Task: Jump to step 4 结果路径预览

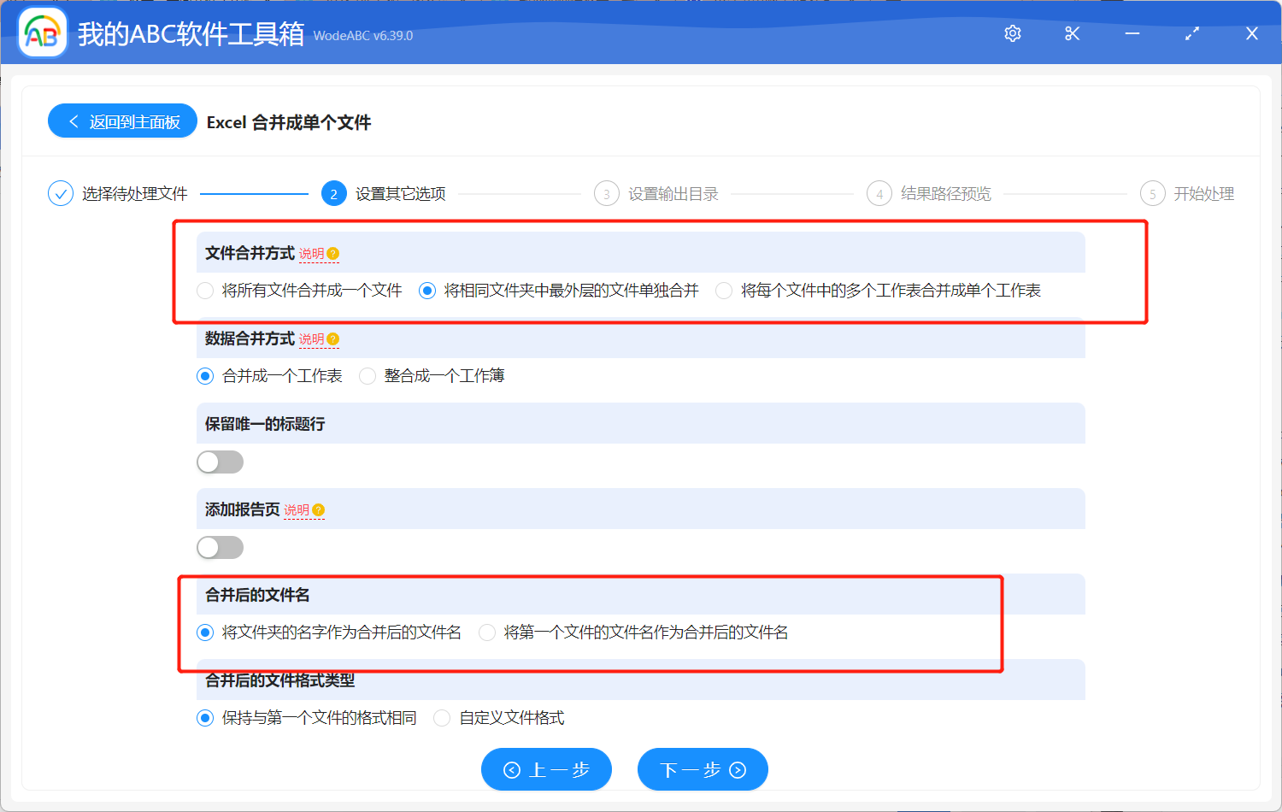Action: [879, 193]
